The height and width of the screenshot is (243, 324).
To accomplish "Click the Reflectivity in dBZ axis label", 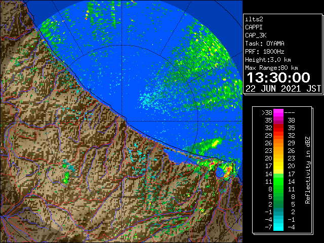I will coord(307,170).
